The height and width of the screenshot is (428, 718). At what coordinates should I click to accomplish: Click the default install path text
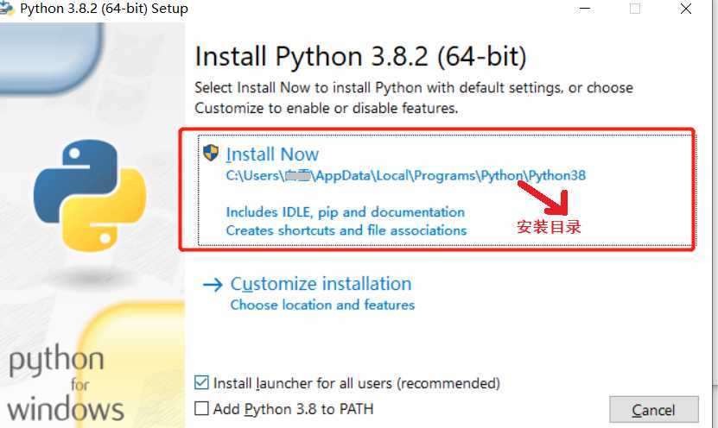click(x=406, y=175)
